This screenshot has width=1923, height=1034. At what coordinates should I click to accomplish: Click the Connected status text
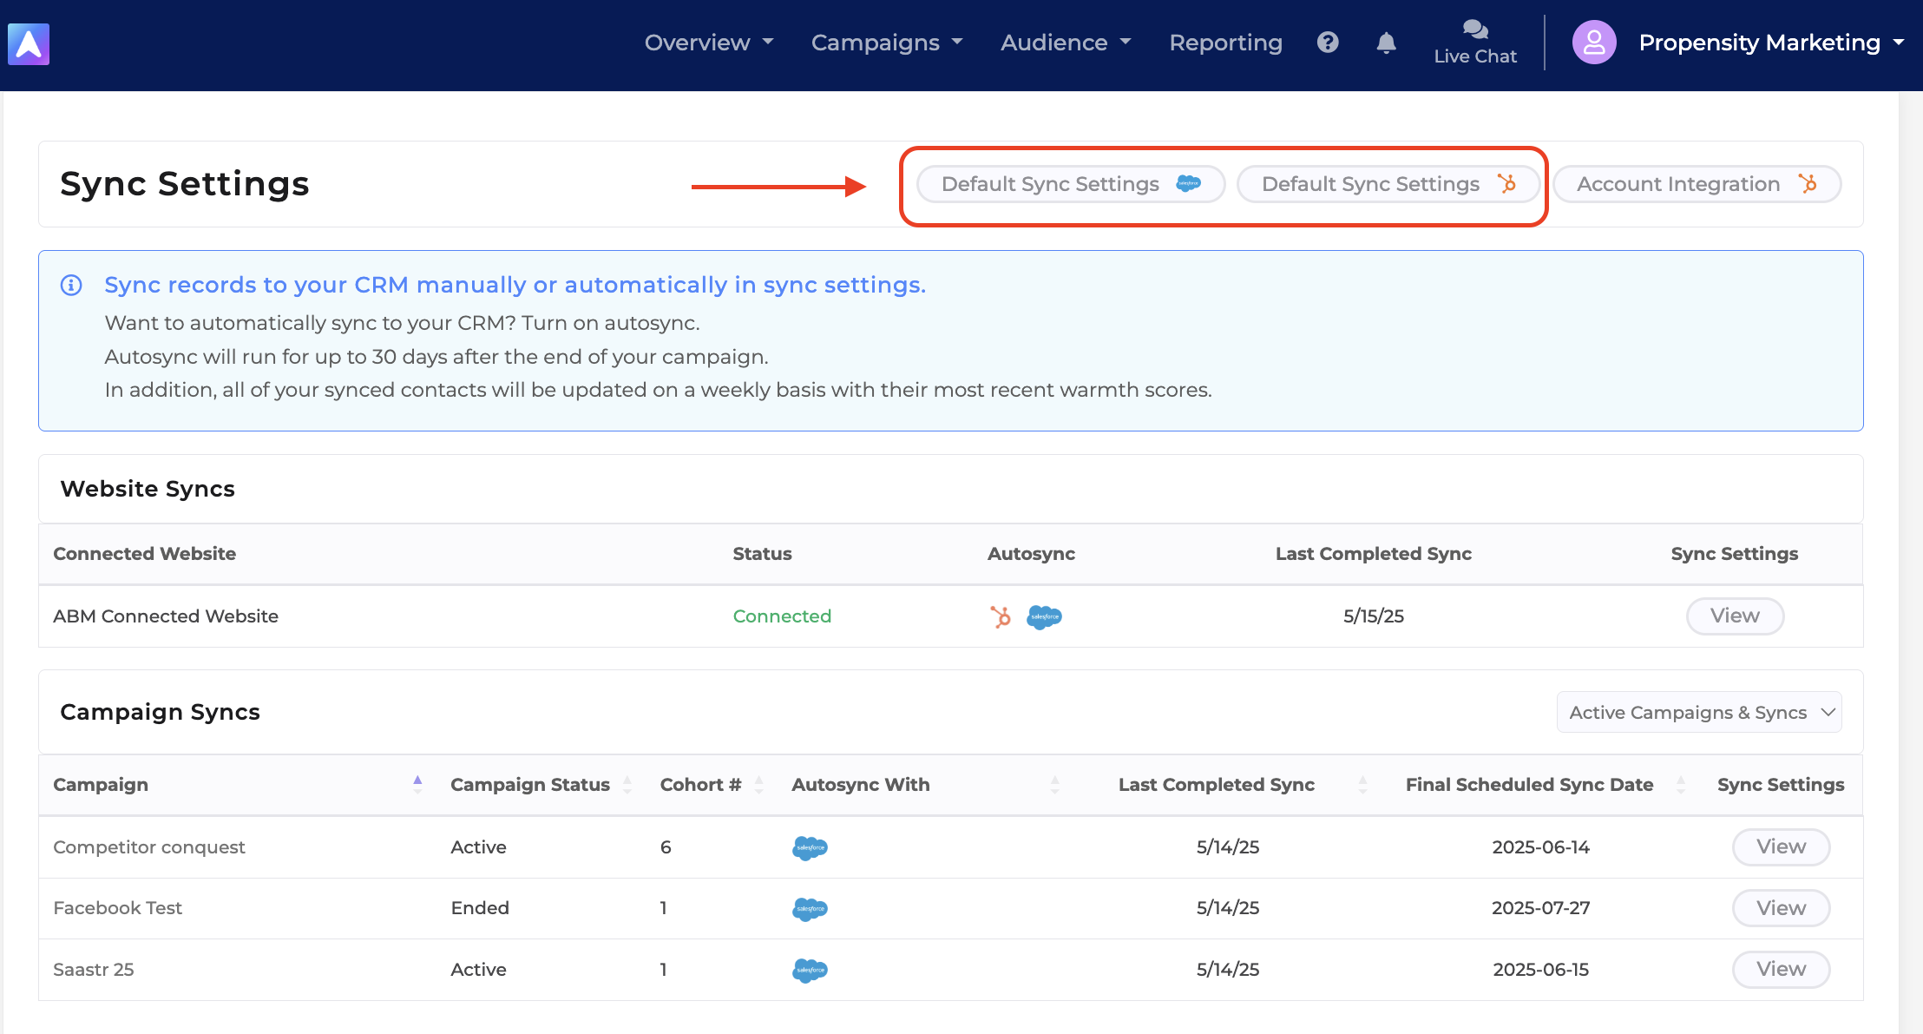coord(782,616)
